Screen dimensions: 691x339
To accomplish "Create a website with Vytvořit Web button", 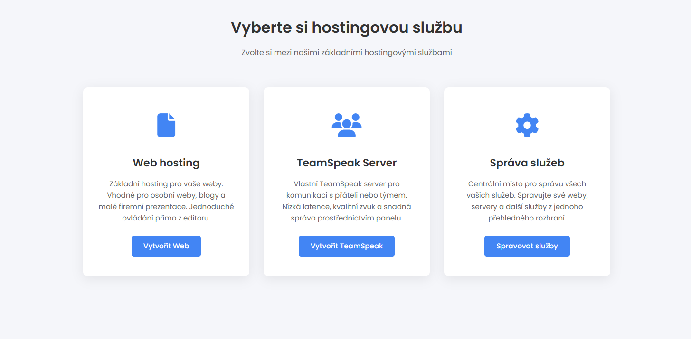I will coord(166,246).
